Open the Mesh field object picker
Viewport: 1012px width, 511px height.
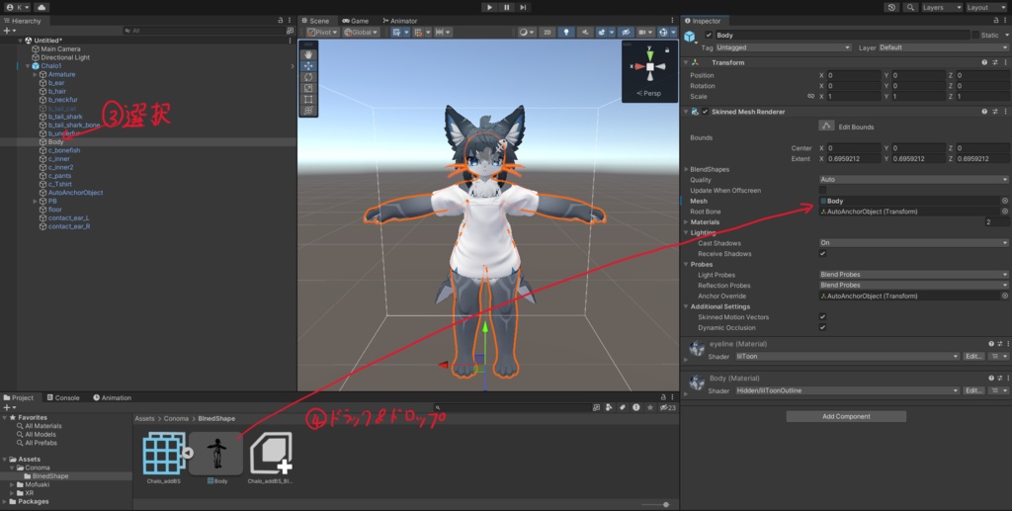pos(1004,201)
